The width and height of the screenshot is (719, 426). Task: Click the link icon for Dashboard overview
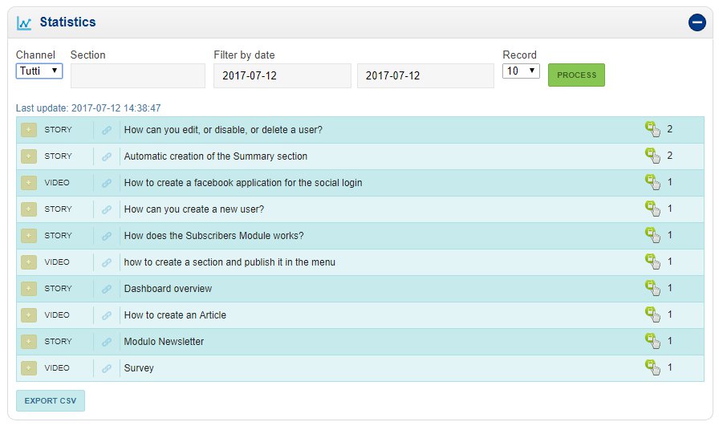coord(107,289)
